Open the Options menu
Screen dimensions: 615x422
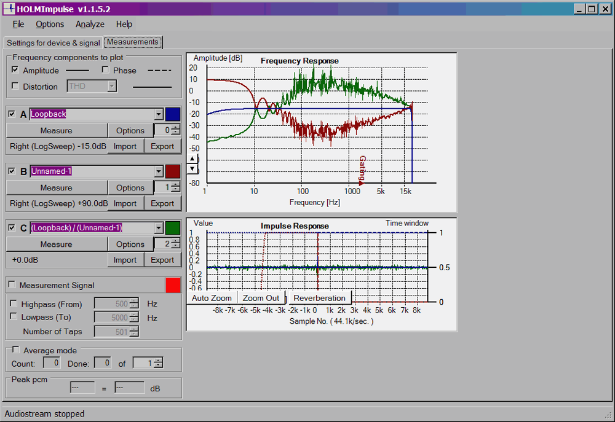click(50, 25)
